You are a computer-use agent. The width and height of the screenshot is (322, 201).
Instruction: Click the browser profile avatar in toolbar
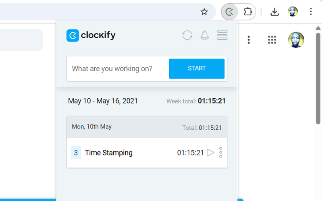coord(293,12)
